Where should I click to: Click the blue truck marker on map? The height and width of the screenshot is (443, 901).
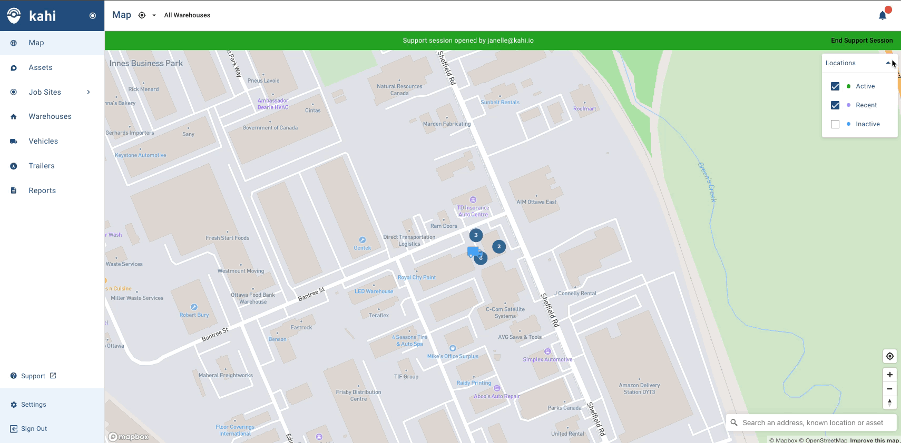(473, 251)
